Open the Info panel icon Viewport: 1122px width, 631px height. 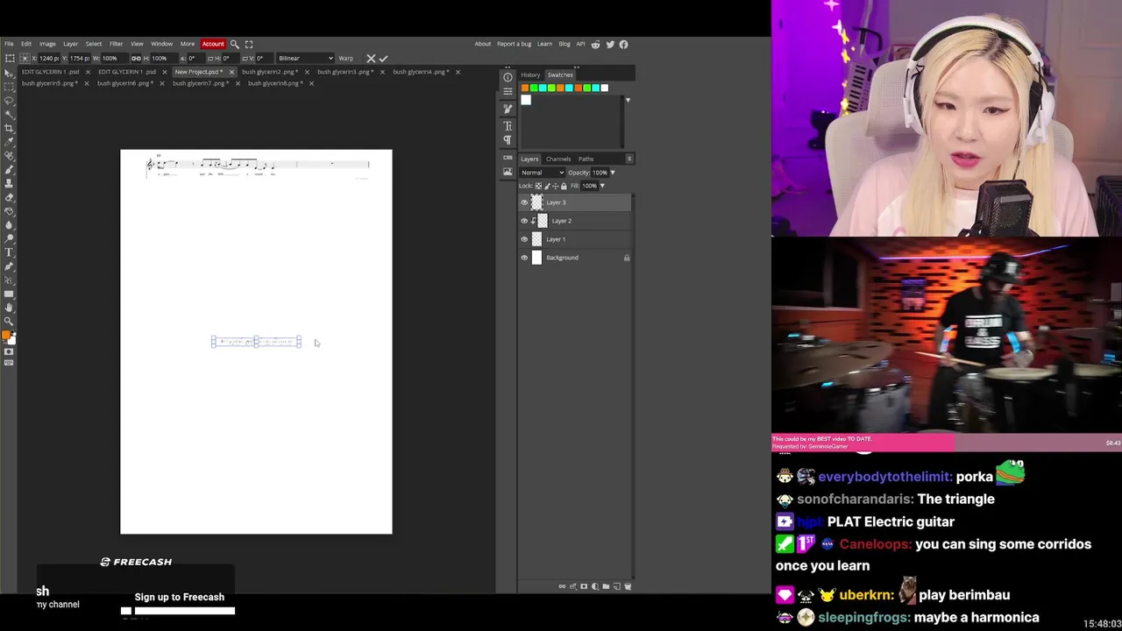click(508, 77)
